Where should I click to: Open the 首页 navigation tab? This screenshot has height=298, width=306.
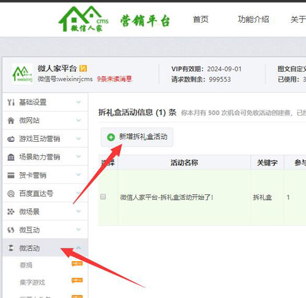click(x=201, y=20)
